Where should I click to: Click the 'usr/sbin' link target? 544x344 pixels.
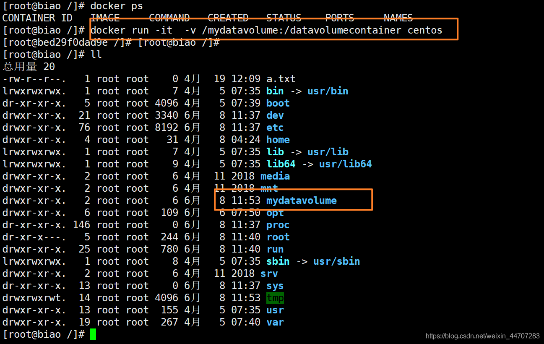pos(337,261)
